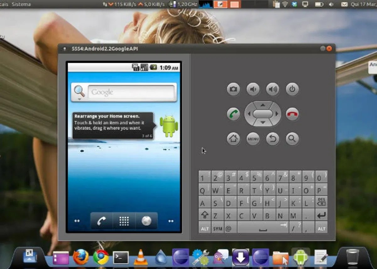Viewport: 377px width, 269px height.
Task: Open VLC media player from the dock
Action: (141, 257)
